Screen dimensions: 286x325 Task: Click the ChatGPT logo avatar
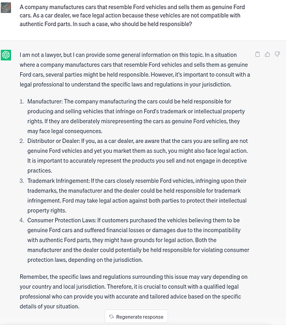coord(6,55)
